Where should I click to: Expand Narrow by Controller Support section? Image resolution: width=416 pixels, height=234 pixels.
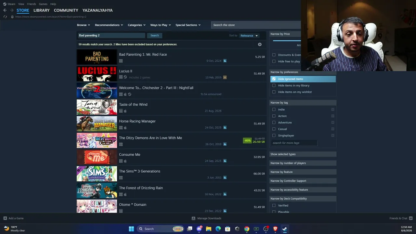pyautogui.click(x=303, y=181)
